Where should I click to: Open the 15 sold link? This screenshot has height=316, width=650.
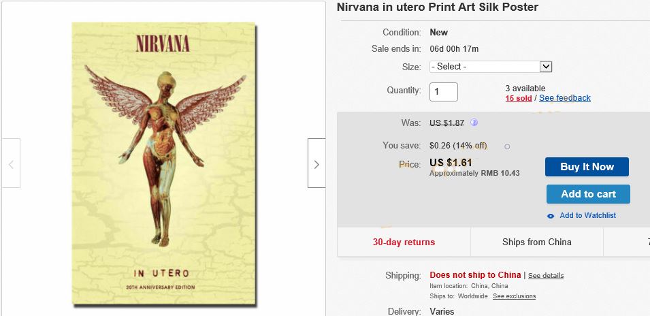pos(519,98)
